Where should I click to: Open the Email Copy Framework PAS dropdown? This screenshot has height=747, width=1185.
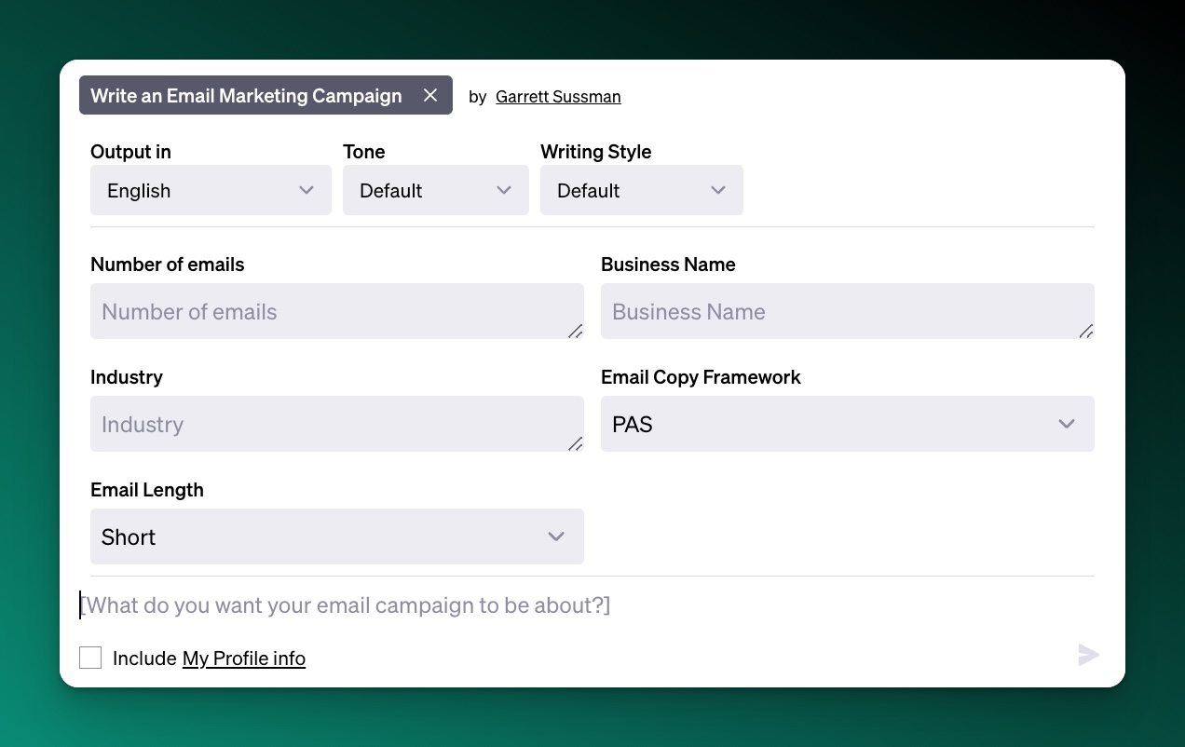click(x=847, y=424)
